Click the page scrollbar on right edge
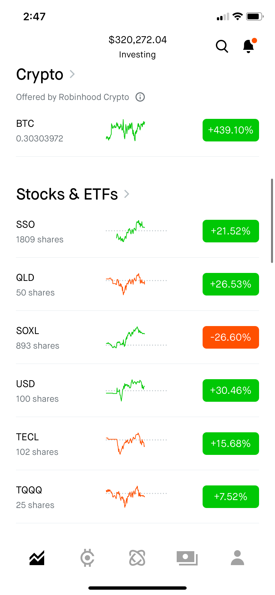This screenshot has height=595, width=275. click(272, 221)
